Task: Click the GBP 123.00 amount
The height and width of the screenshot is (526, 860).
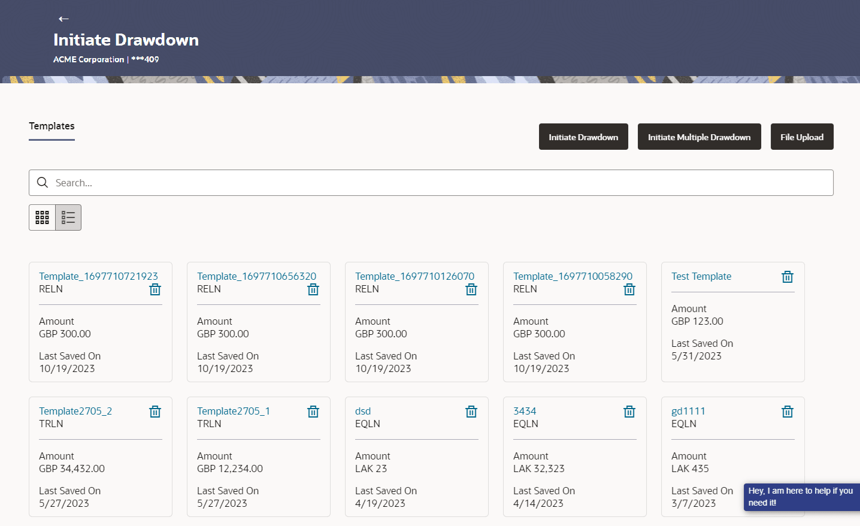Action: [697, 321]
